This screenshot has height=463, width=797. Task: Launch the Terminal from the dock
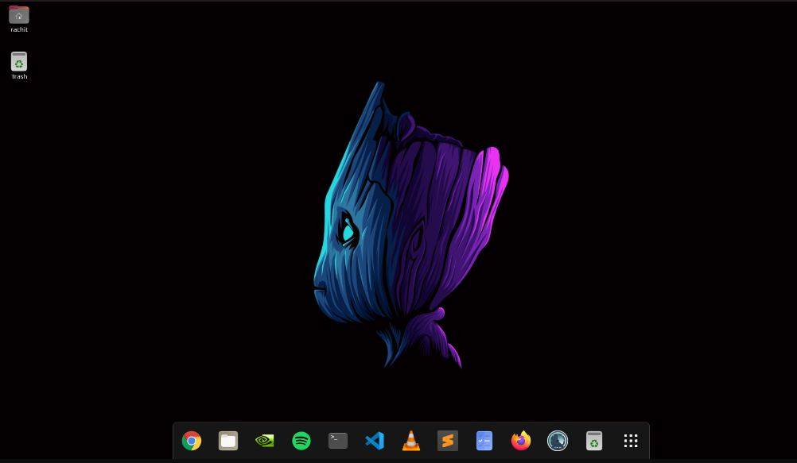(x=338, y=441)
